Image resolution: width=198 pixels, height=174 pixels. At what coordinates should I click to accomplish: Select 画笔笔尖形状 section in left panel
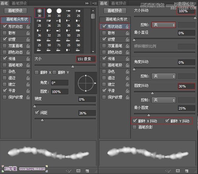[x=16, y=20]
